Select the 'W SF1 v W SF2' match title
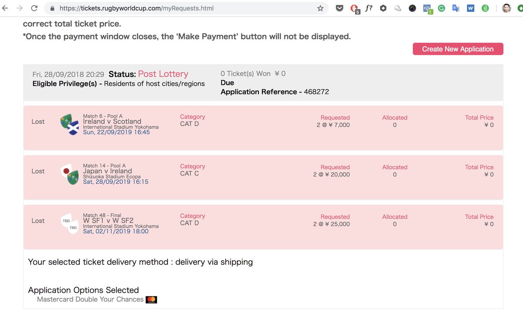523x323 pixels. (108, 221)
